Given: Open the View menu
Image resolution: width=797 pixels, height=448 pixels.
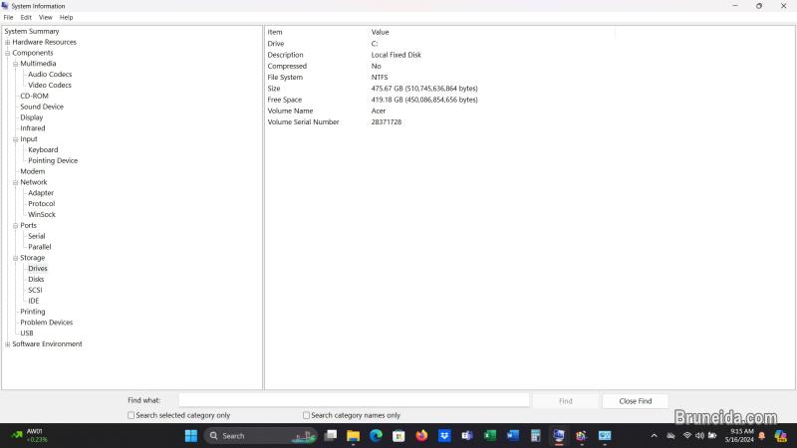Looking at the screenshot, I should [x=45, y=17].
